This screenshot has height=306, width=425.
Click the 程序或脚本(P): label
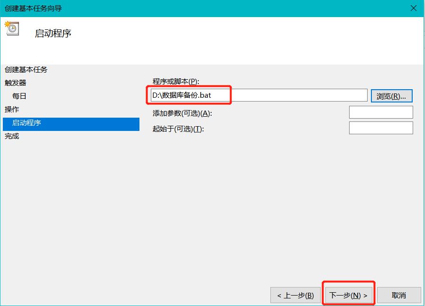176,82
